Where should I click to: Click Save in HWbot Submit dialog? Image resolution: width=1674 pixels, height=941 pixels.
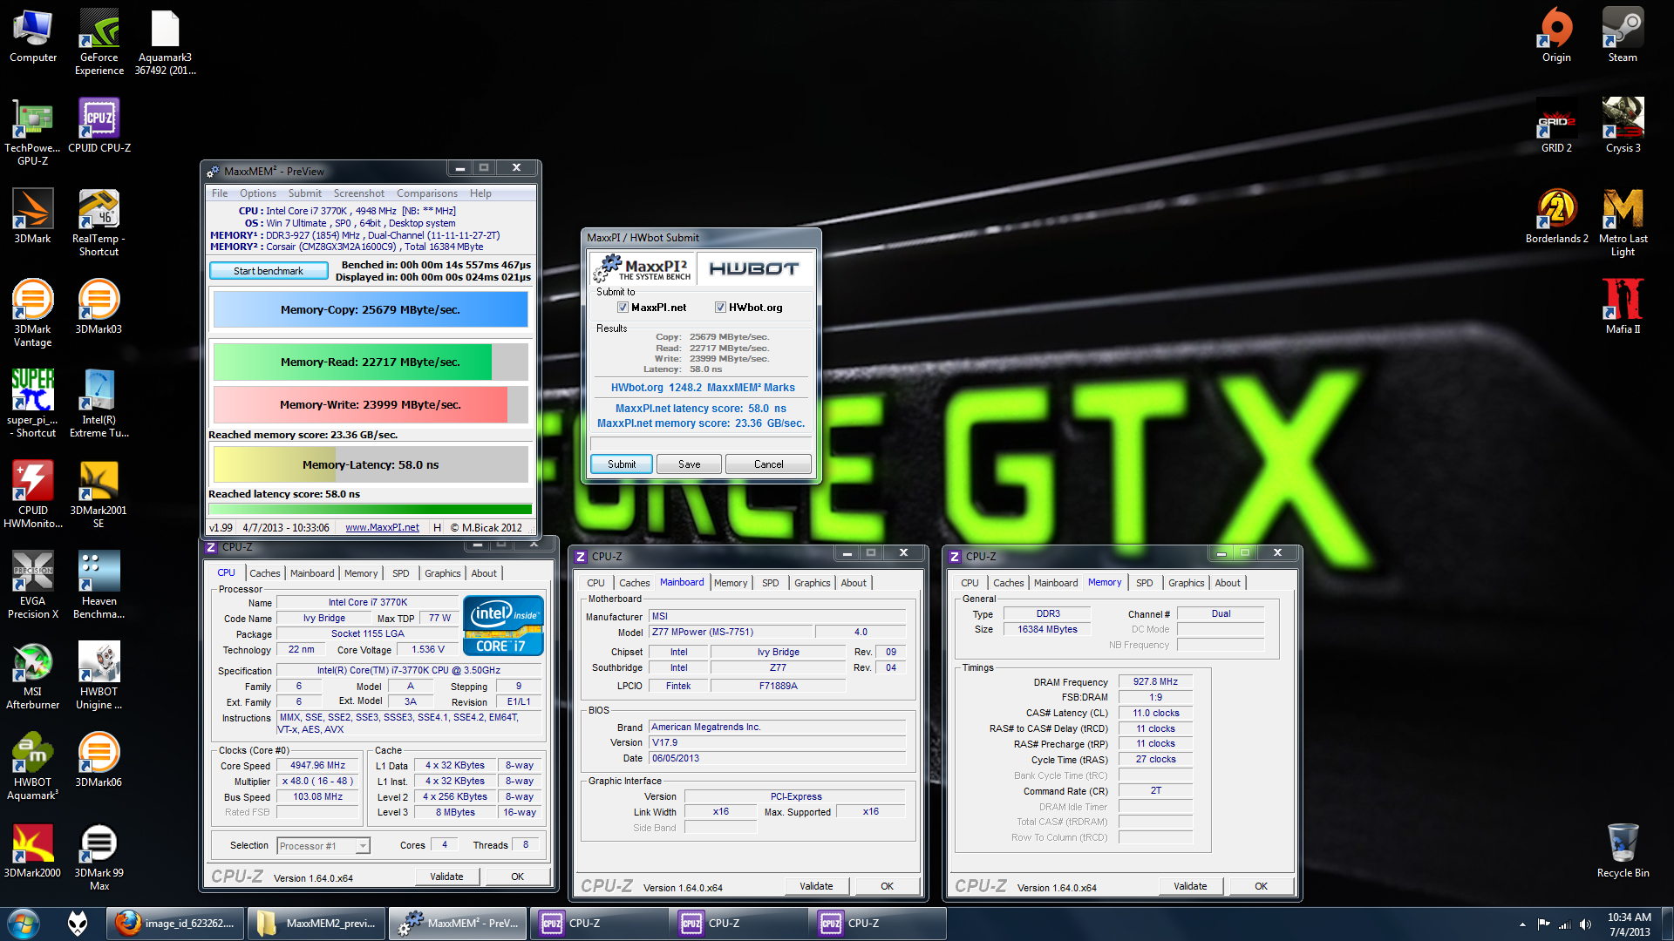click(690, 464)
